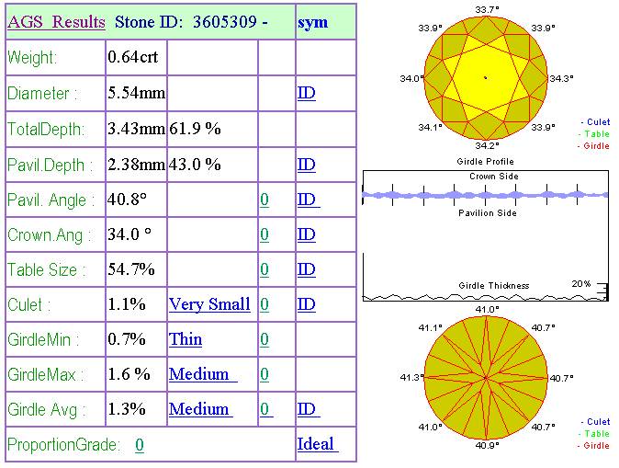Image resolution: width=619 pixels, height=468 pixels.
Task: Click the ID link in Culet row
Action: pos(307,304)
